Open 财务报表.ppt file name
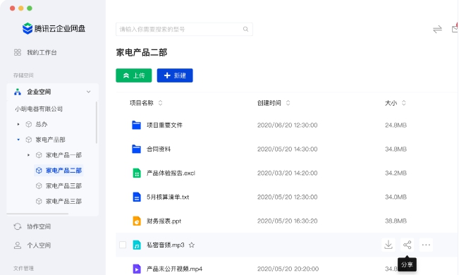This screenshot has width=459, height=275. coord(164,221)
